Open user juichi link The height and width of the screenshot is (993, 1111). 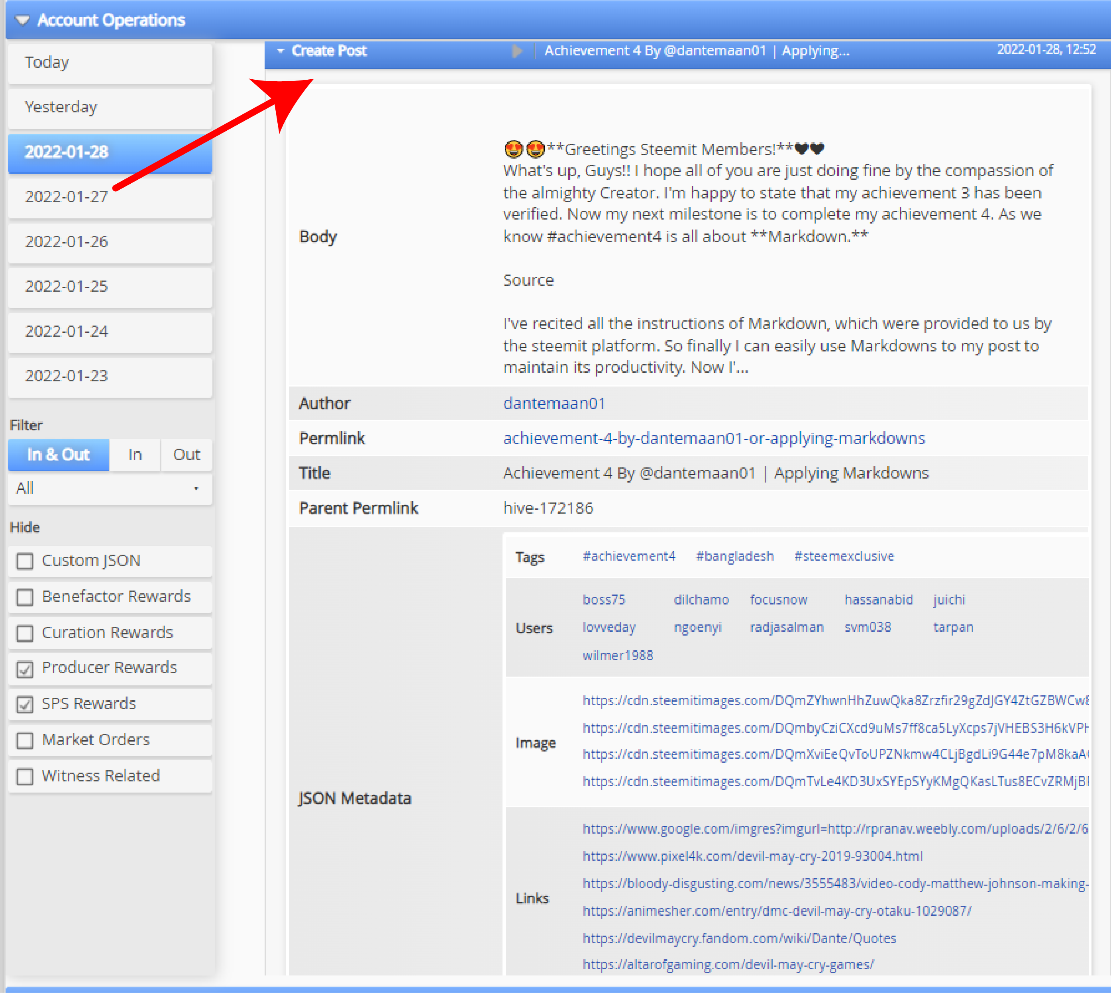click(949, 600)
